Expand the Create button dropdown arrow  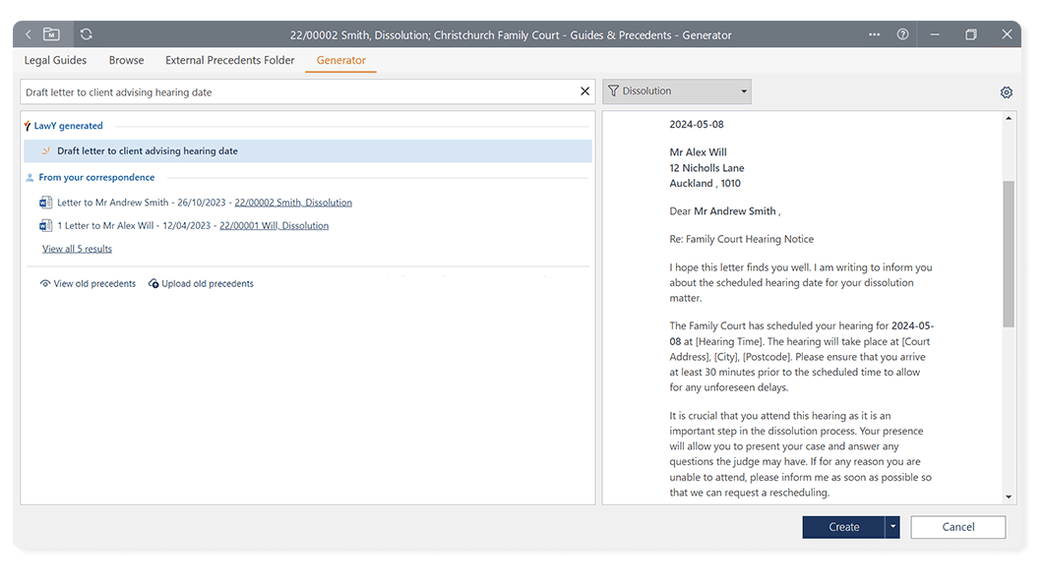point(892,527)
